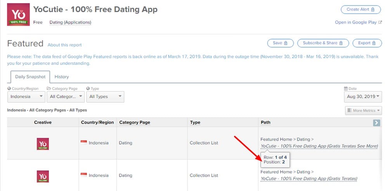
Task: Click the Country/Region column header
Action: point(97,122)
